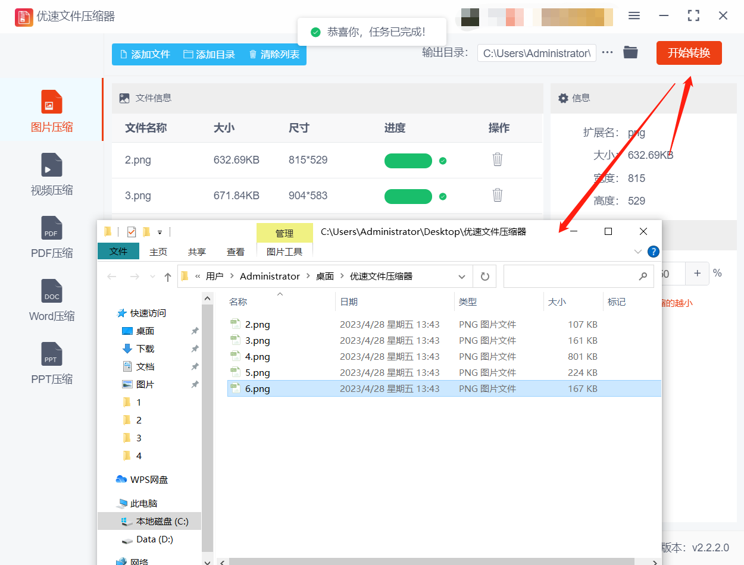Click the 开始转换 button
The image size is (744, 565).
[689, 52]
